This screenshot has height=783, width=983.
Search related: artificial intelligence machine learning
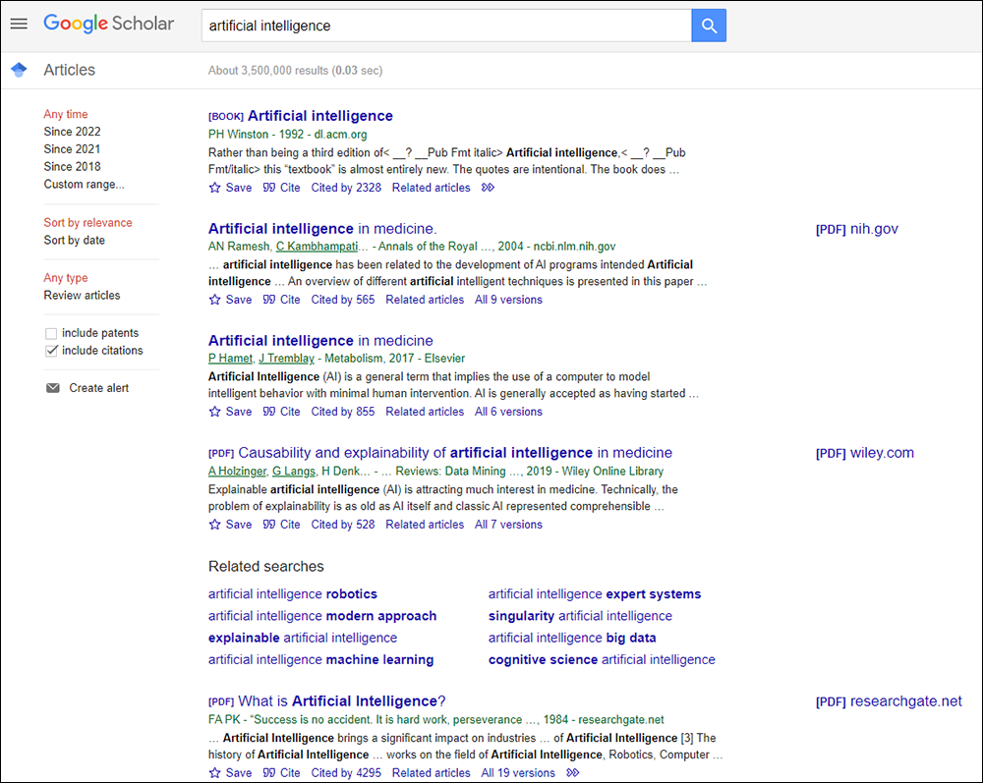321,659
